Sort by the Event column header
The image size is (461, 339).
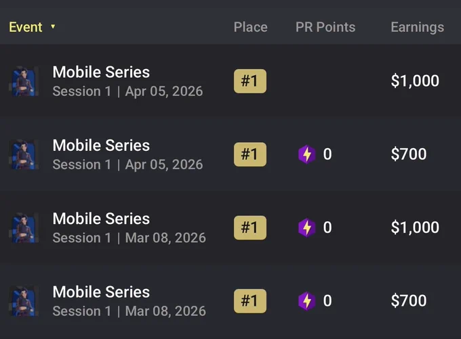26,27
